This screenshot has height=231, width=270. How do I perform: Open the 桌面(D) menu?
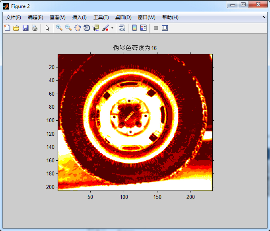(123, 17)
